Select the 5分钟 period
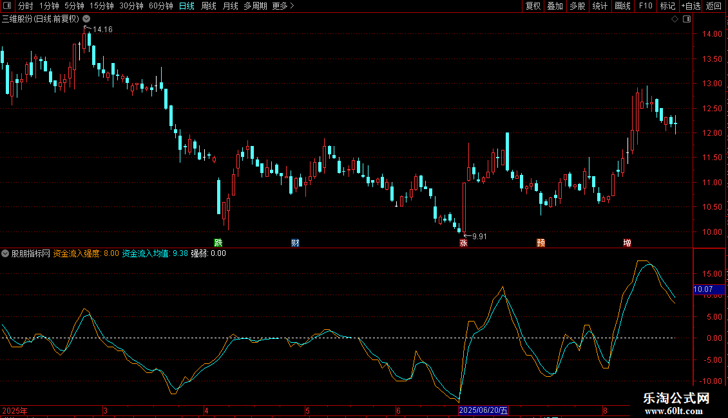The width and height of the screenshot is (728, 418). (x=74, y=6)
